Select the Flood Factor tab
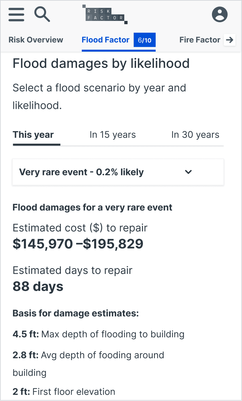The image size is (242, 401). click(x=106, y=40)
